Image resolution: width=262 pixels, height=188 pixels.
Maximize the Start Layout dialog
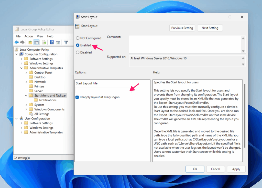pyautogui.click(x=230, y=17)
